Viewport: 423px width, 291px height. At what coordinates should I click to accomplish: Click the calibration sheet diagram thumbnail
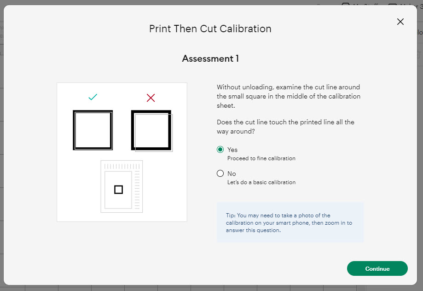[122, 186]
